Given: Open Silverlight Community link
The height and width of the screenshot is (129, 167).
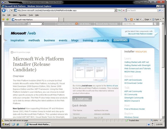Looking at the screenshot, I should coord(134,98).
